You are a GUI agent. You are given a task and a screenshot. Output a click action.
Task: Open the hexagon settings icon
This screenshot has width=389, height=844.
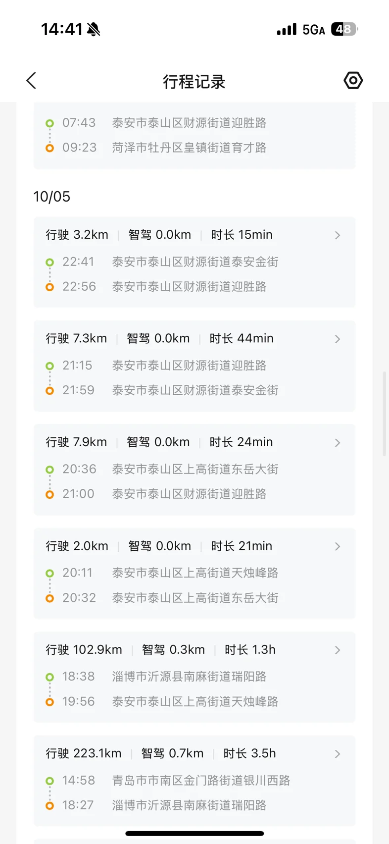353,80
